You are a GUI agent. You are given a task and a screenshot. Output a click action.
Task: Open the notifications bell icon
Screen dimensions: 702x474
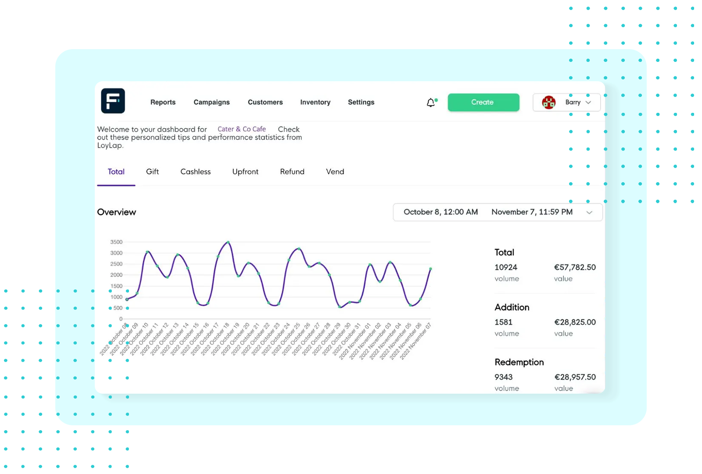(x=431, y=102)
